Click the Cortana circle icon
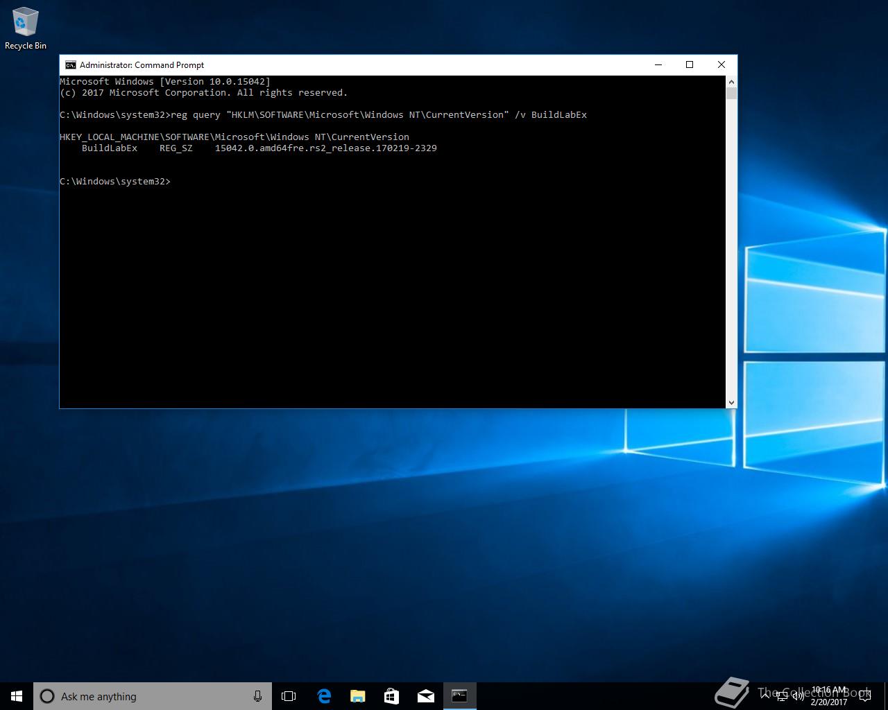 pyautogui.click(x=47, y=696)
